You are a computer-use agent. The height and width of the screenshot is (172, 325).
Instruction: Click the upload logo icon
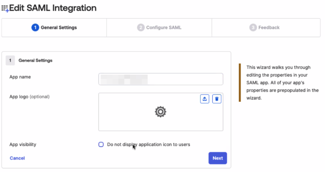(205, 99)
